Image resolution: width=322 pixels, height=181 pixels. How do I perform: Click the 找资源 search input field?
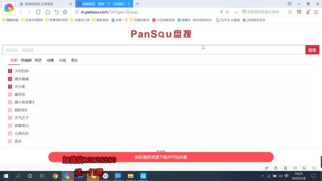coord(154,50)
